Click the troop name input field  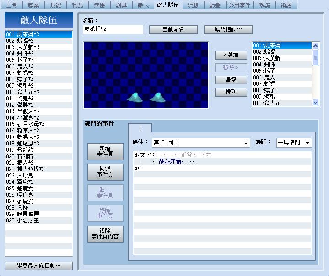coord(113,29)
